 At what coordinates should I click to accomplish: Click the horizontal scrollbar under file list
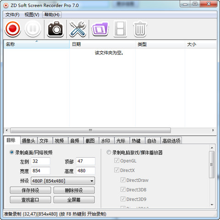coord(90,130)
